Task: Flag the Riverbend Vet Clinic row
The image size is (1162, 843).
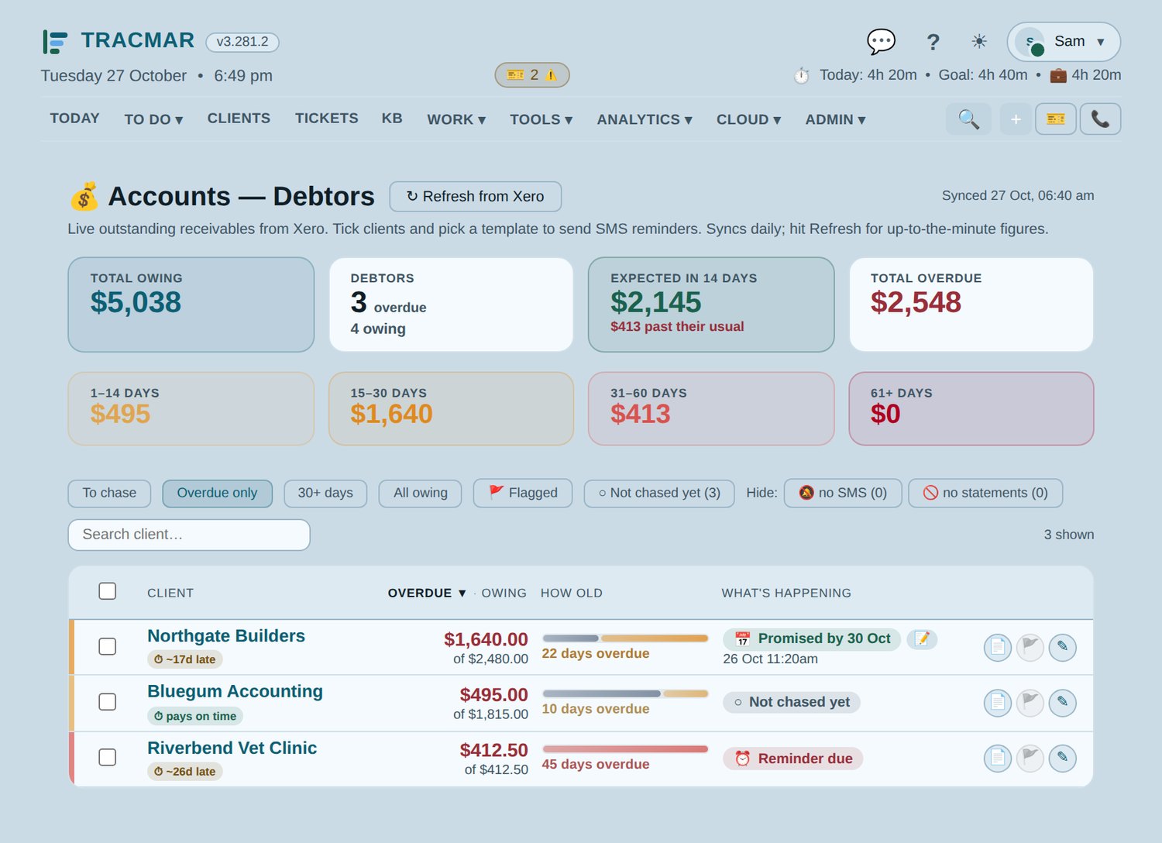Action: 1030,758
